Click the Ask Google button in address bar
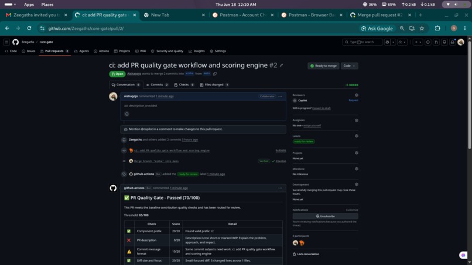This screenshot has width=472, height=265. (x=377, y=28)
